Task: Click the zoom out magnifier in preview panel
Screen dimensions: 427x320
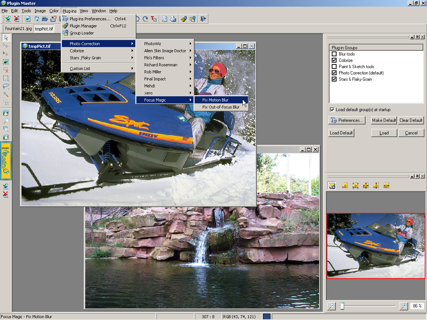Action: [x=331, y=306]
